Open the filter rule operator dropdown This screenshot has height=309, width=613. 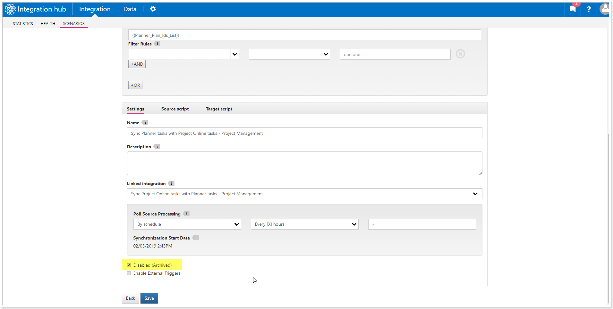[x=289, y=54]
